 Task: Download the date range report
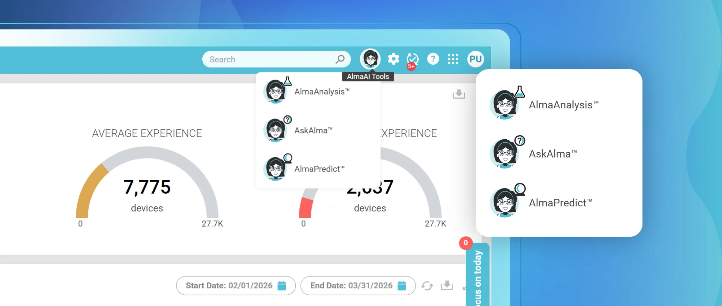coord(447,285)
